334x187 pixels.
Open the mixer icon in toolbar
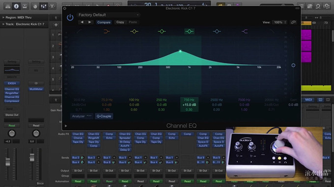(43, 6)
